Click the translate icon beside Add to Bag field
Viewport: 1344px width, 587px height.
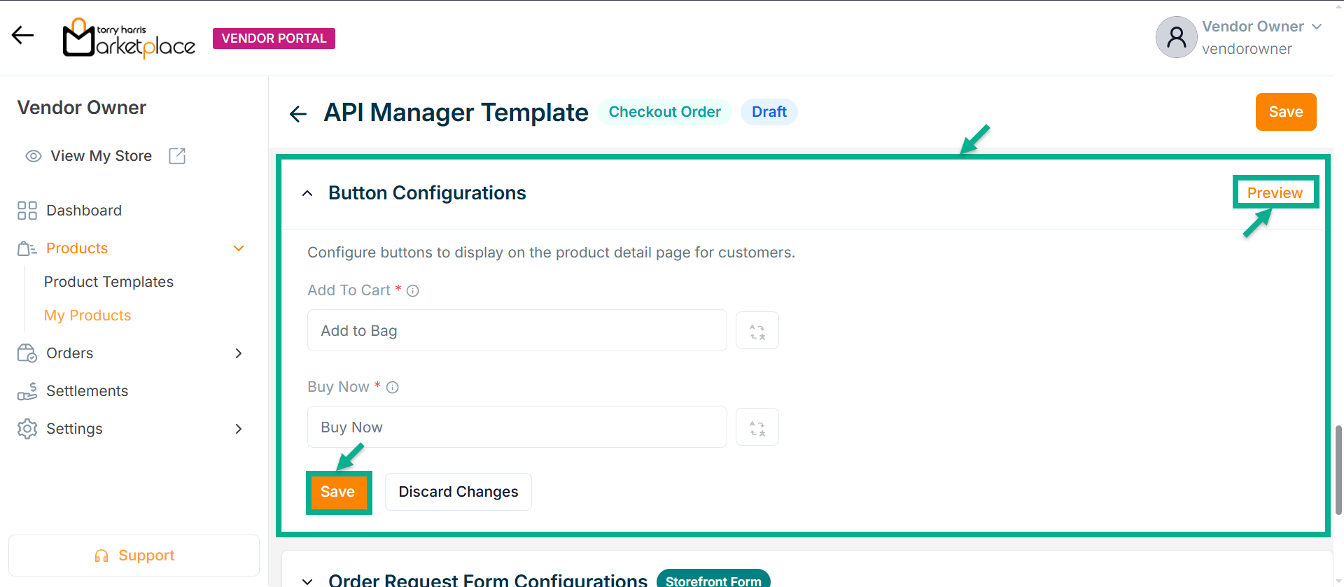click(757, 331)
